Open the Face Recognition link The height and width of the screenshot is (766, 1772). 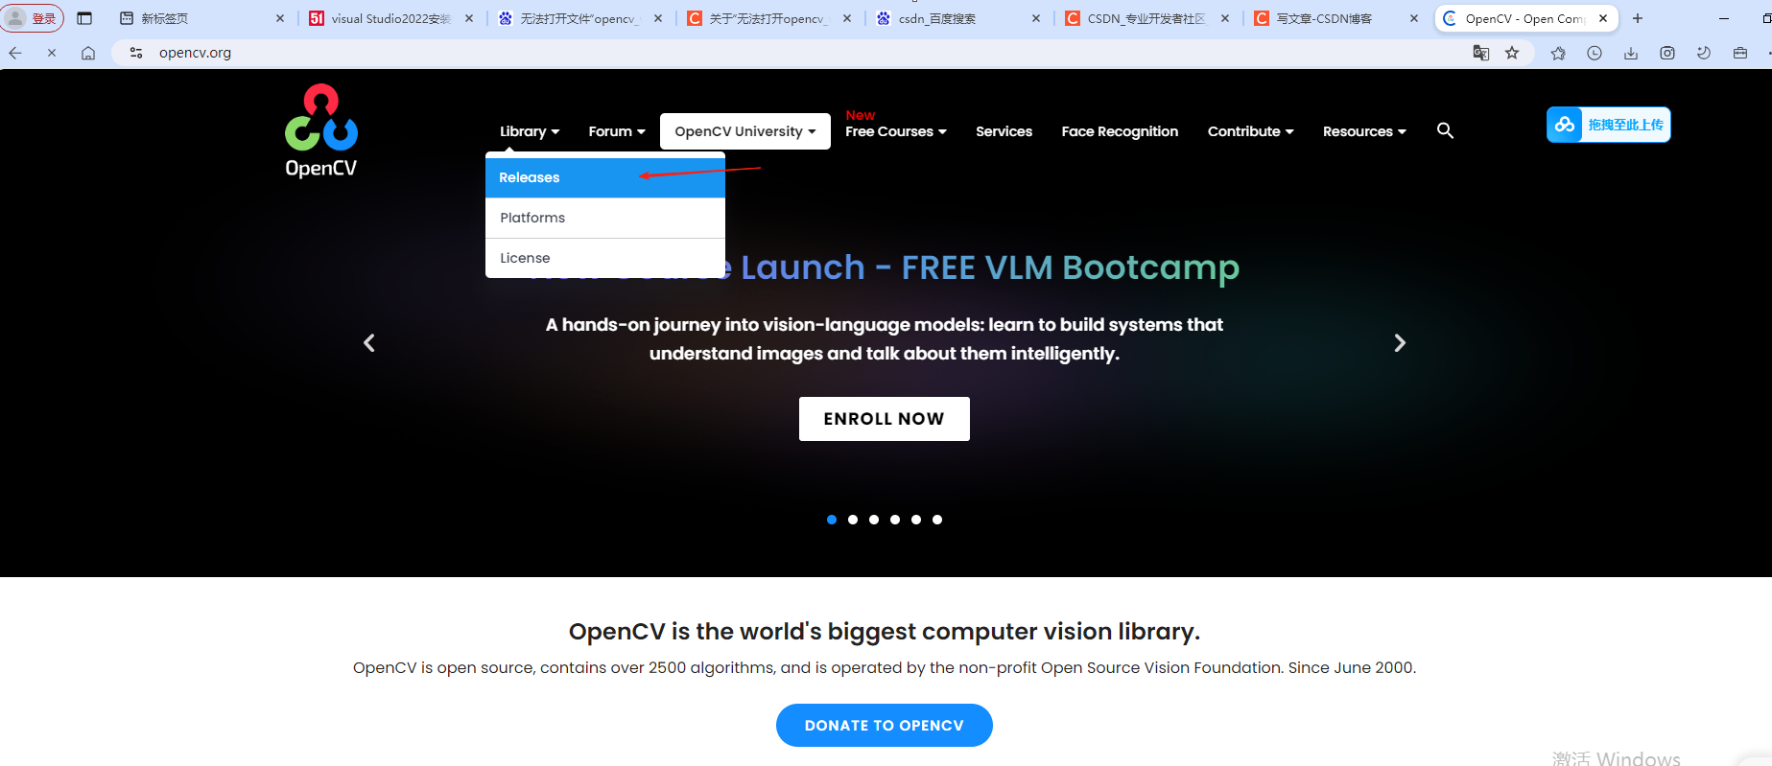tap(1120, 131)
